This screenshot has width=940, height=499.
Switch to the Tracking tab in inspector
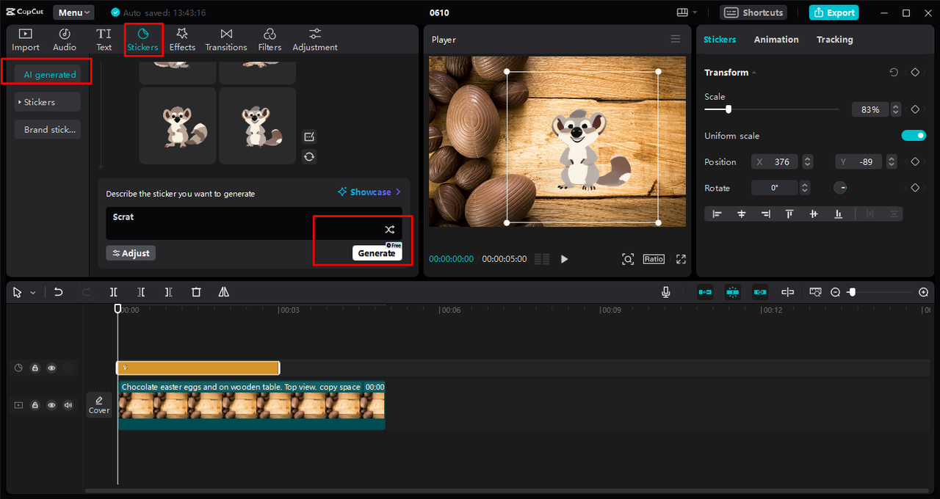pyautogui.click(x=835, y=40)
